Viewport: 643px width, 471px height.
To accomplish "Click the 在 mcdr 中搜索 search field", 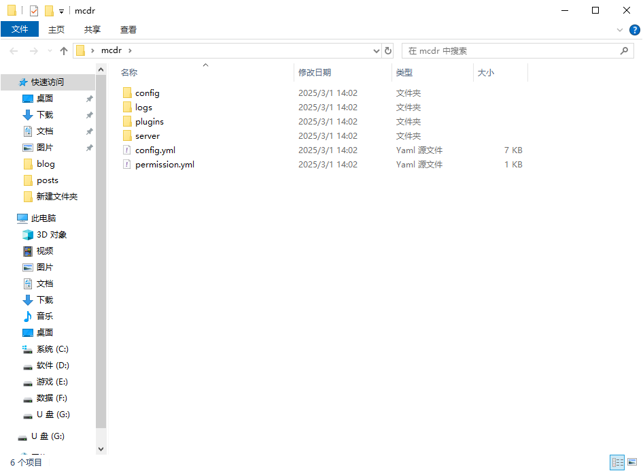I will pos(510,51).
